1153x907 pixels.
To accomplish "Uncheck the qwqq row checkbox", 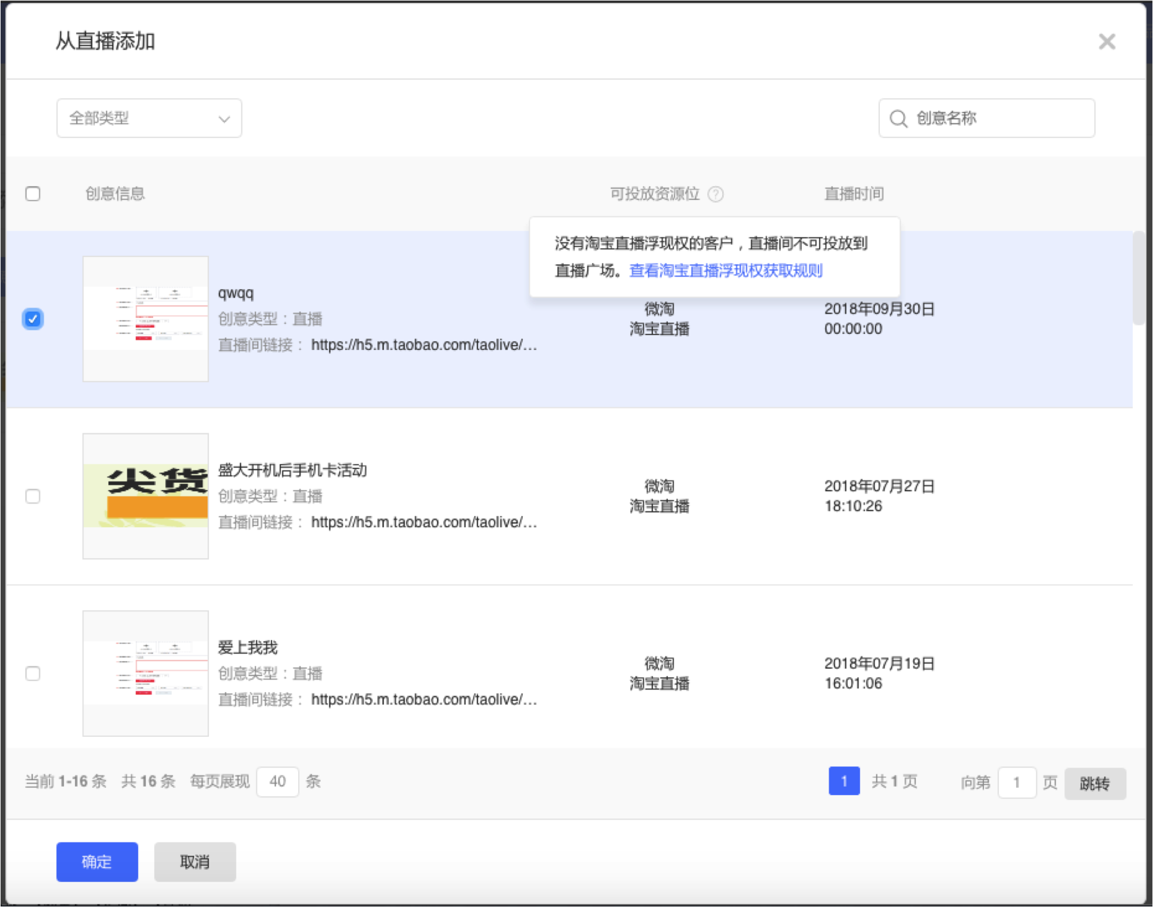I will [33, 319].
